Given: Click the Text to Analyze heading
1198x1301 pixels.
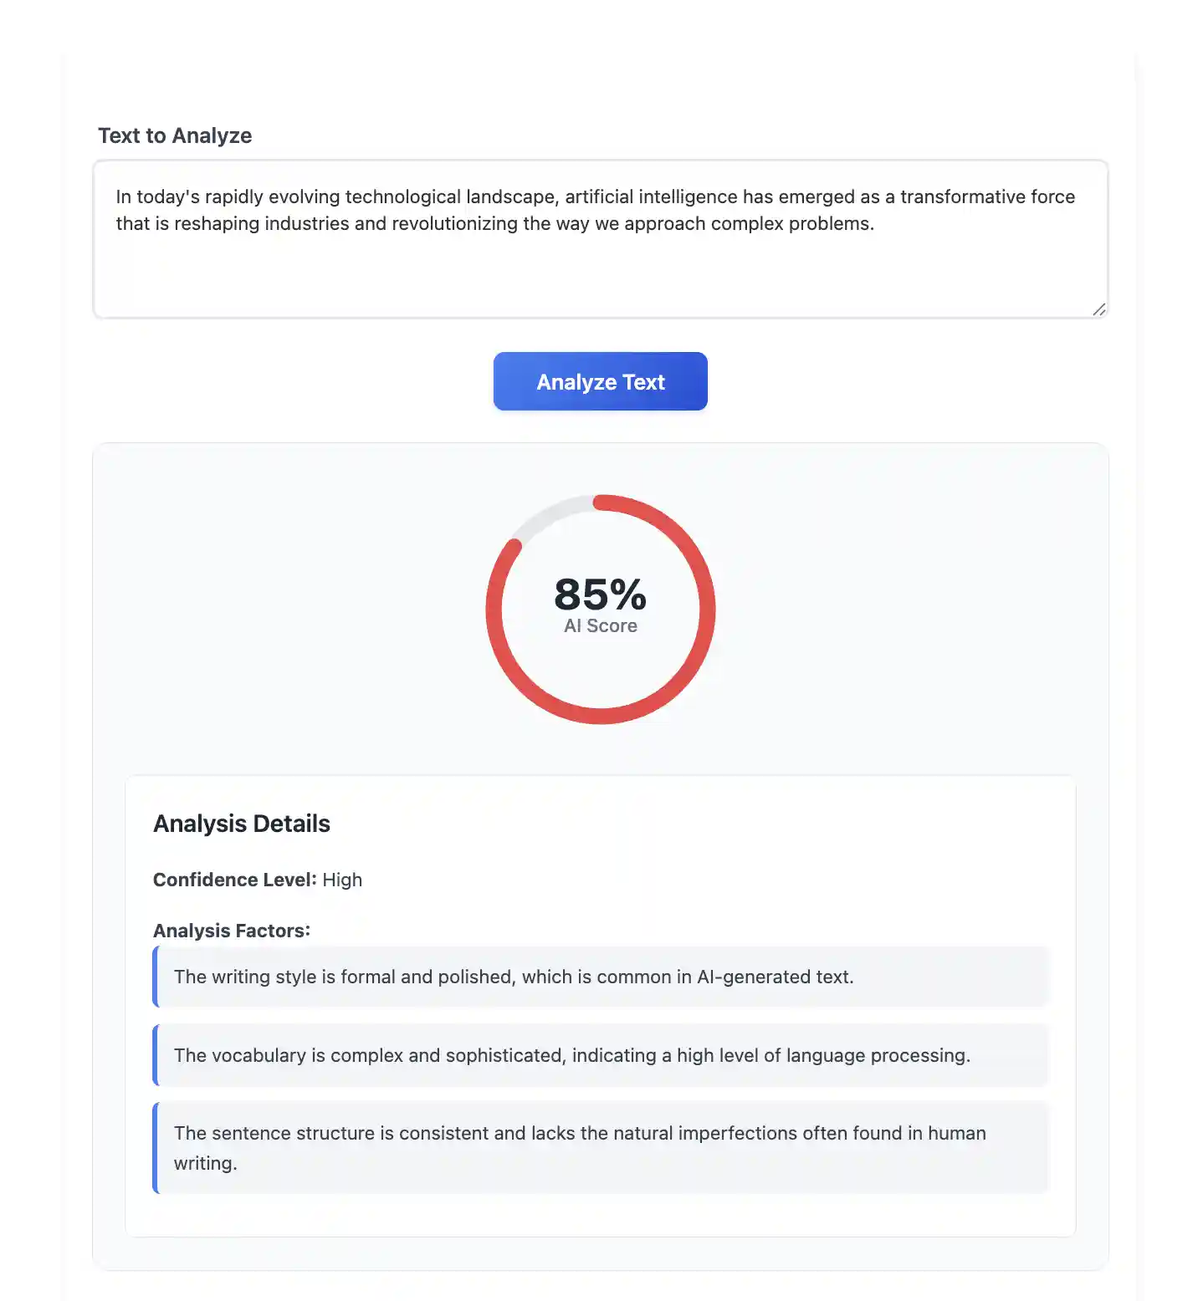Looking at the screenshot, I should pos(176,135).
